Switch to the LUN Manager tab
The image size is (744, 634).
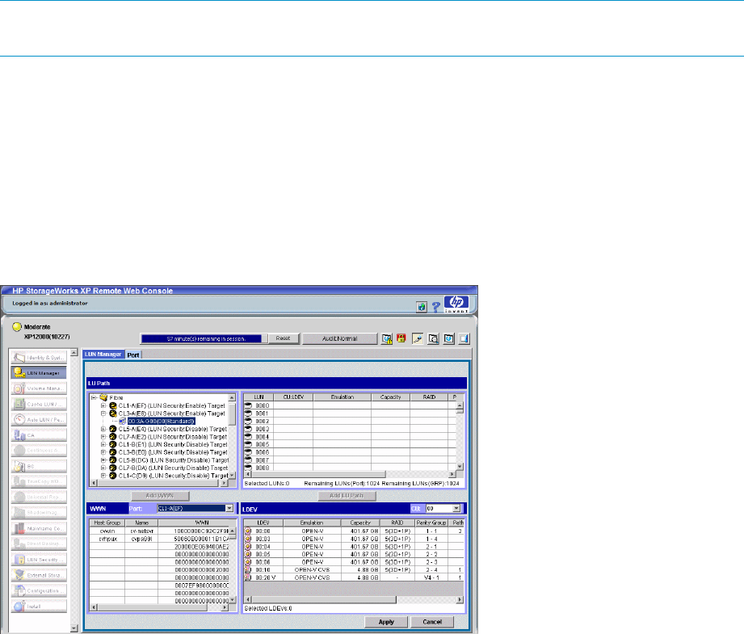click(103, 355)
